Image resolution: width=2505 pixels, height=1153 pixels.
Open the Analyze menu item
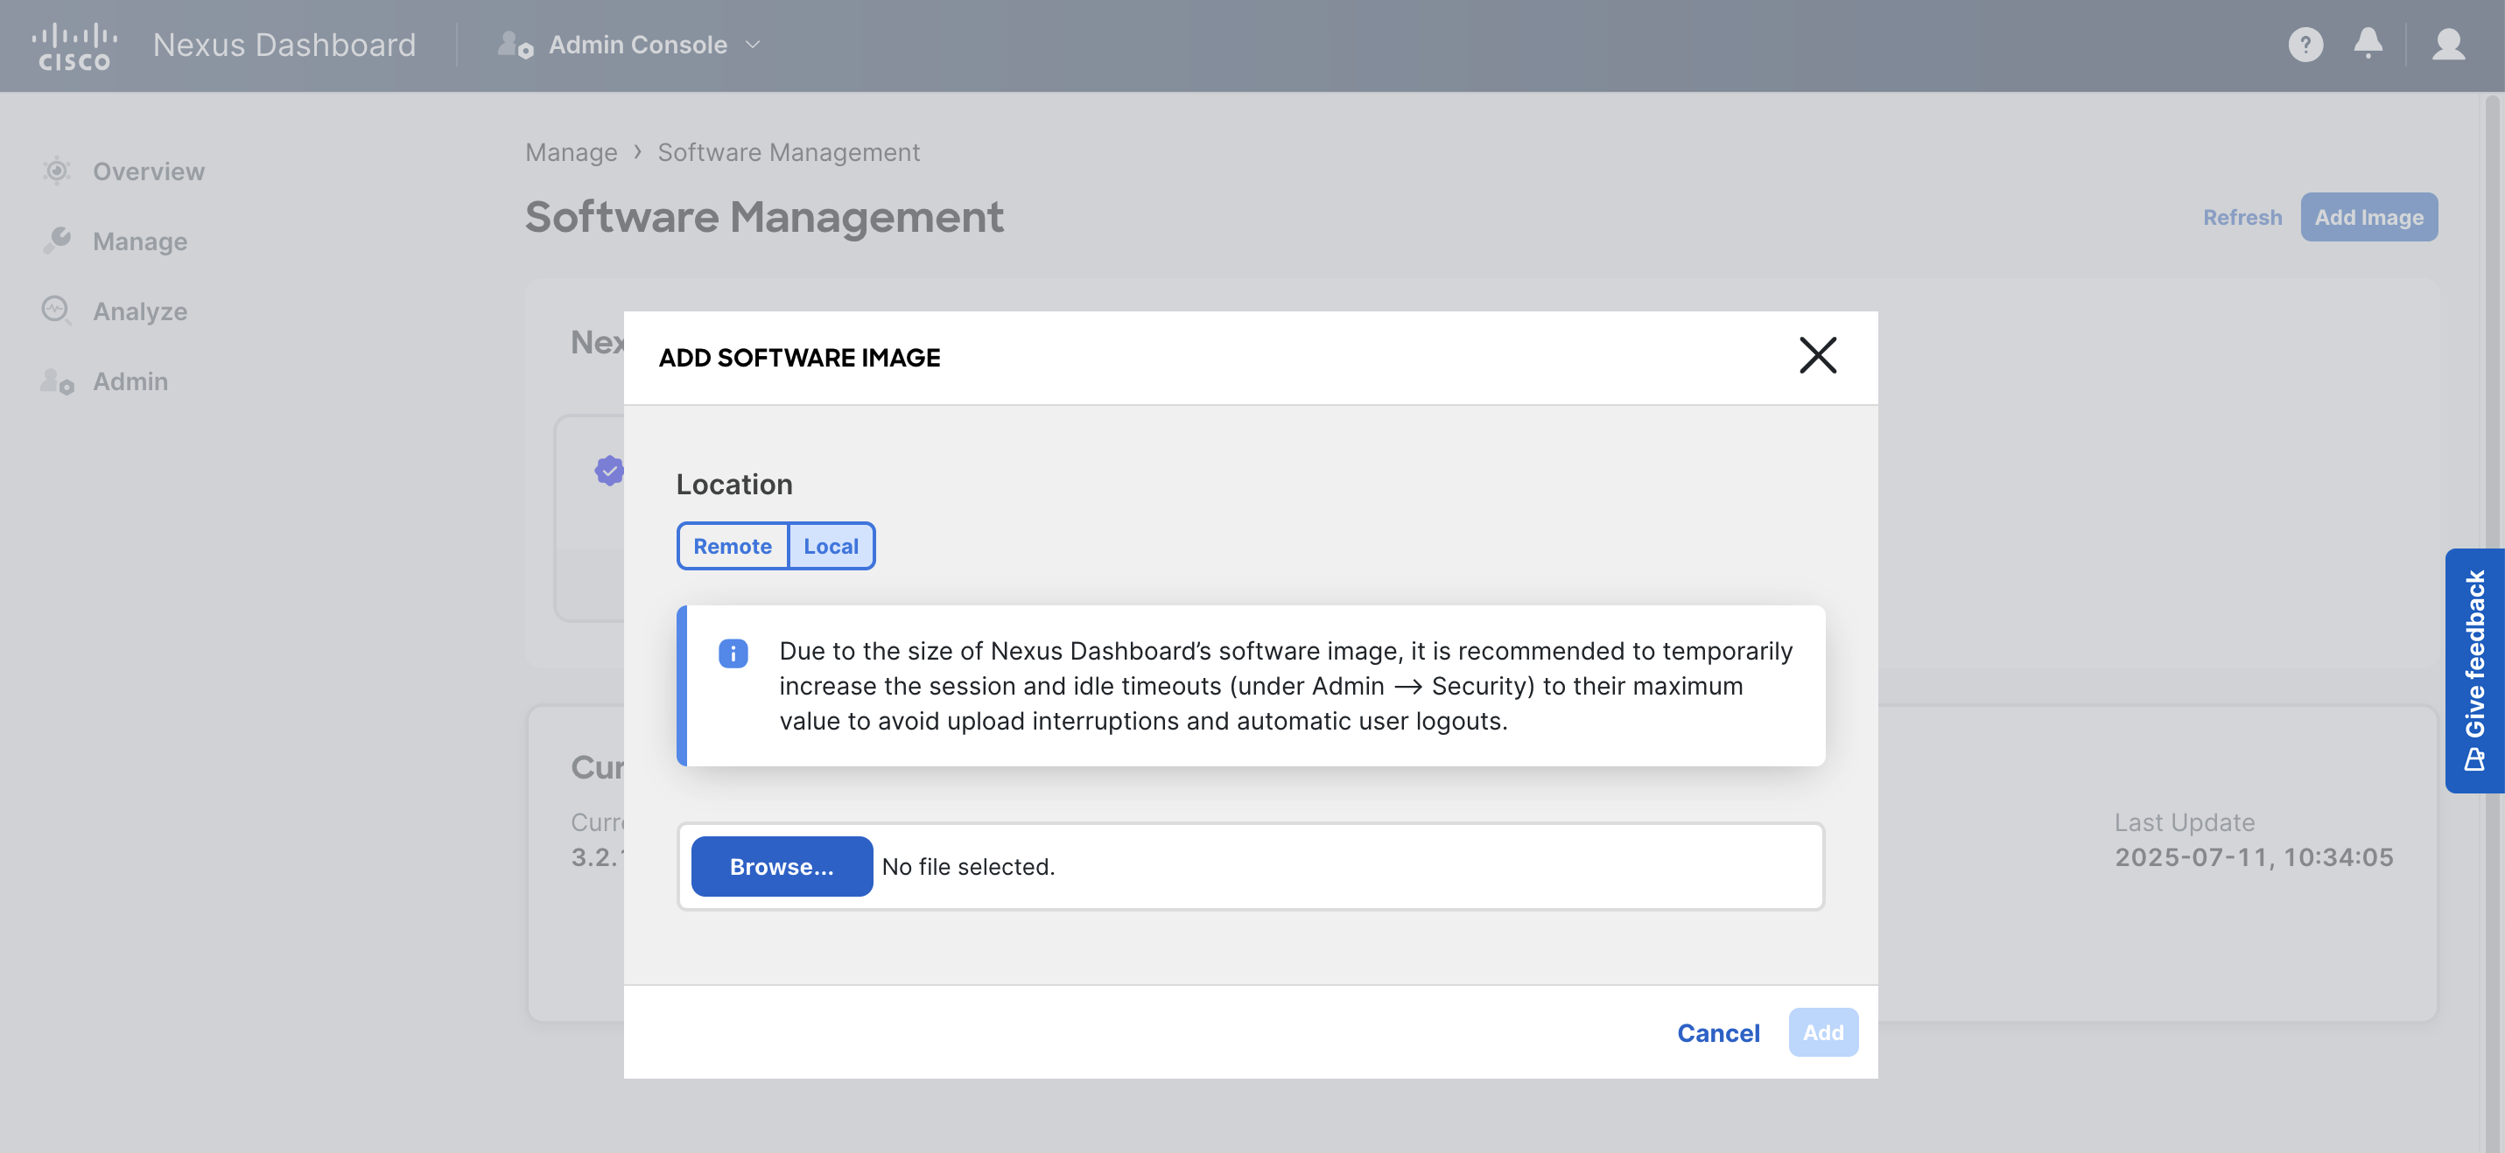pos(115,311)
